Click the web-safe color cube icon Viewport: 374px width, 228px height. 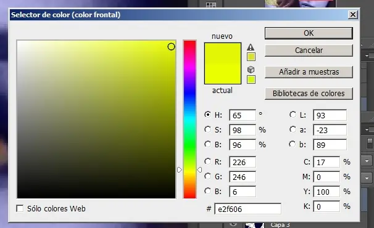click(x=251, y=70)
